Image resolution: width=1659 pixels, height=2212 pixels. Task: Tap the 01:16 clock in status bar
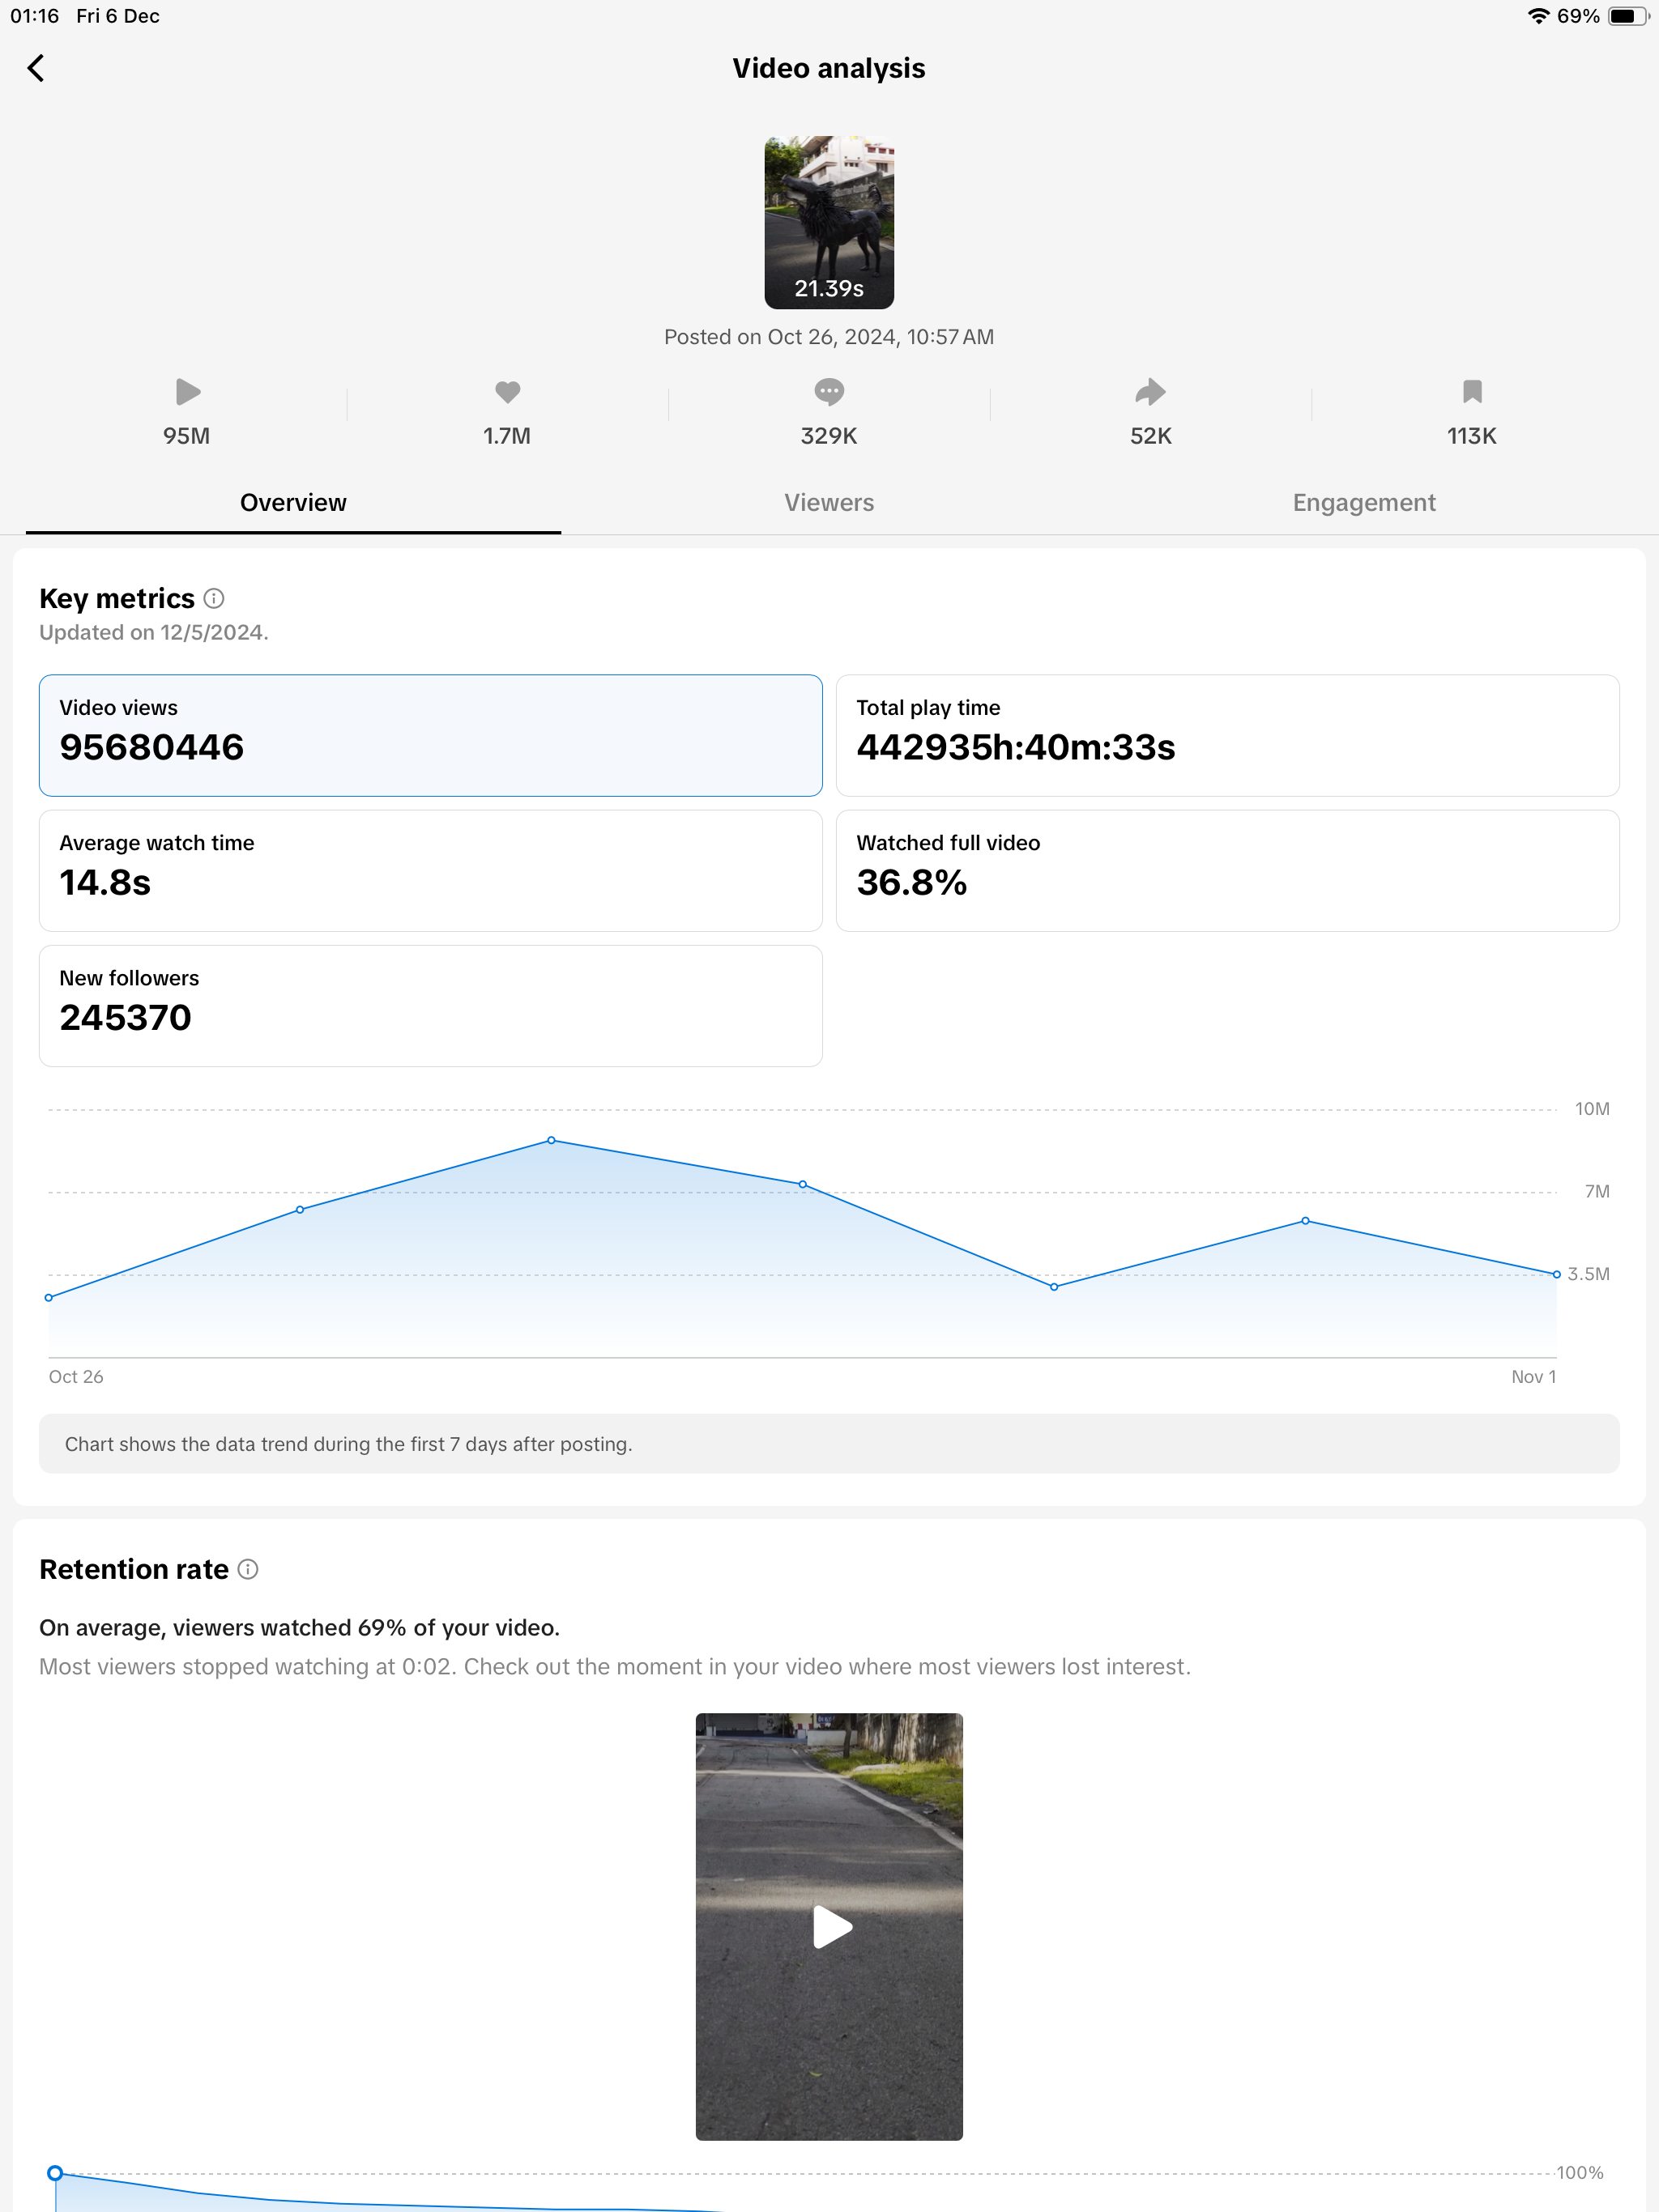pos(35,16)
